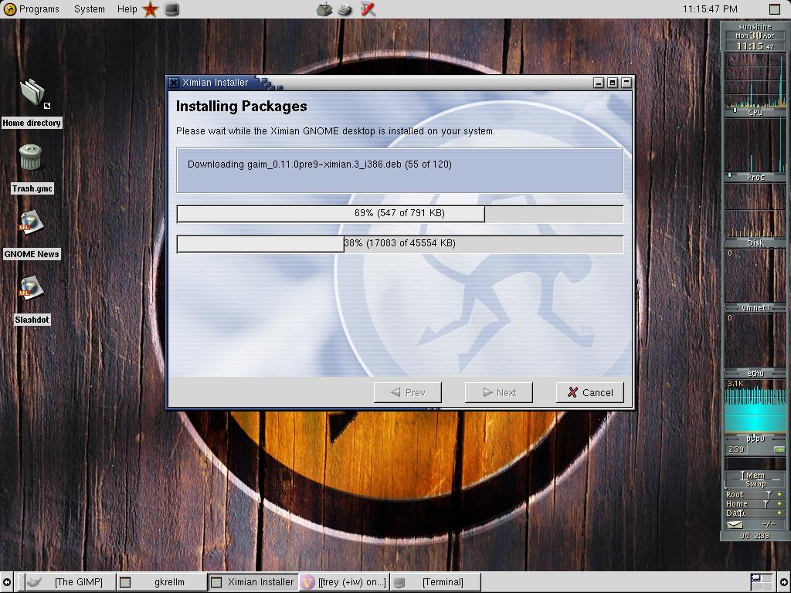Click the ppp0 timer reading 2:39

tap(736, 449)
